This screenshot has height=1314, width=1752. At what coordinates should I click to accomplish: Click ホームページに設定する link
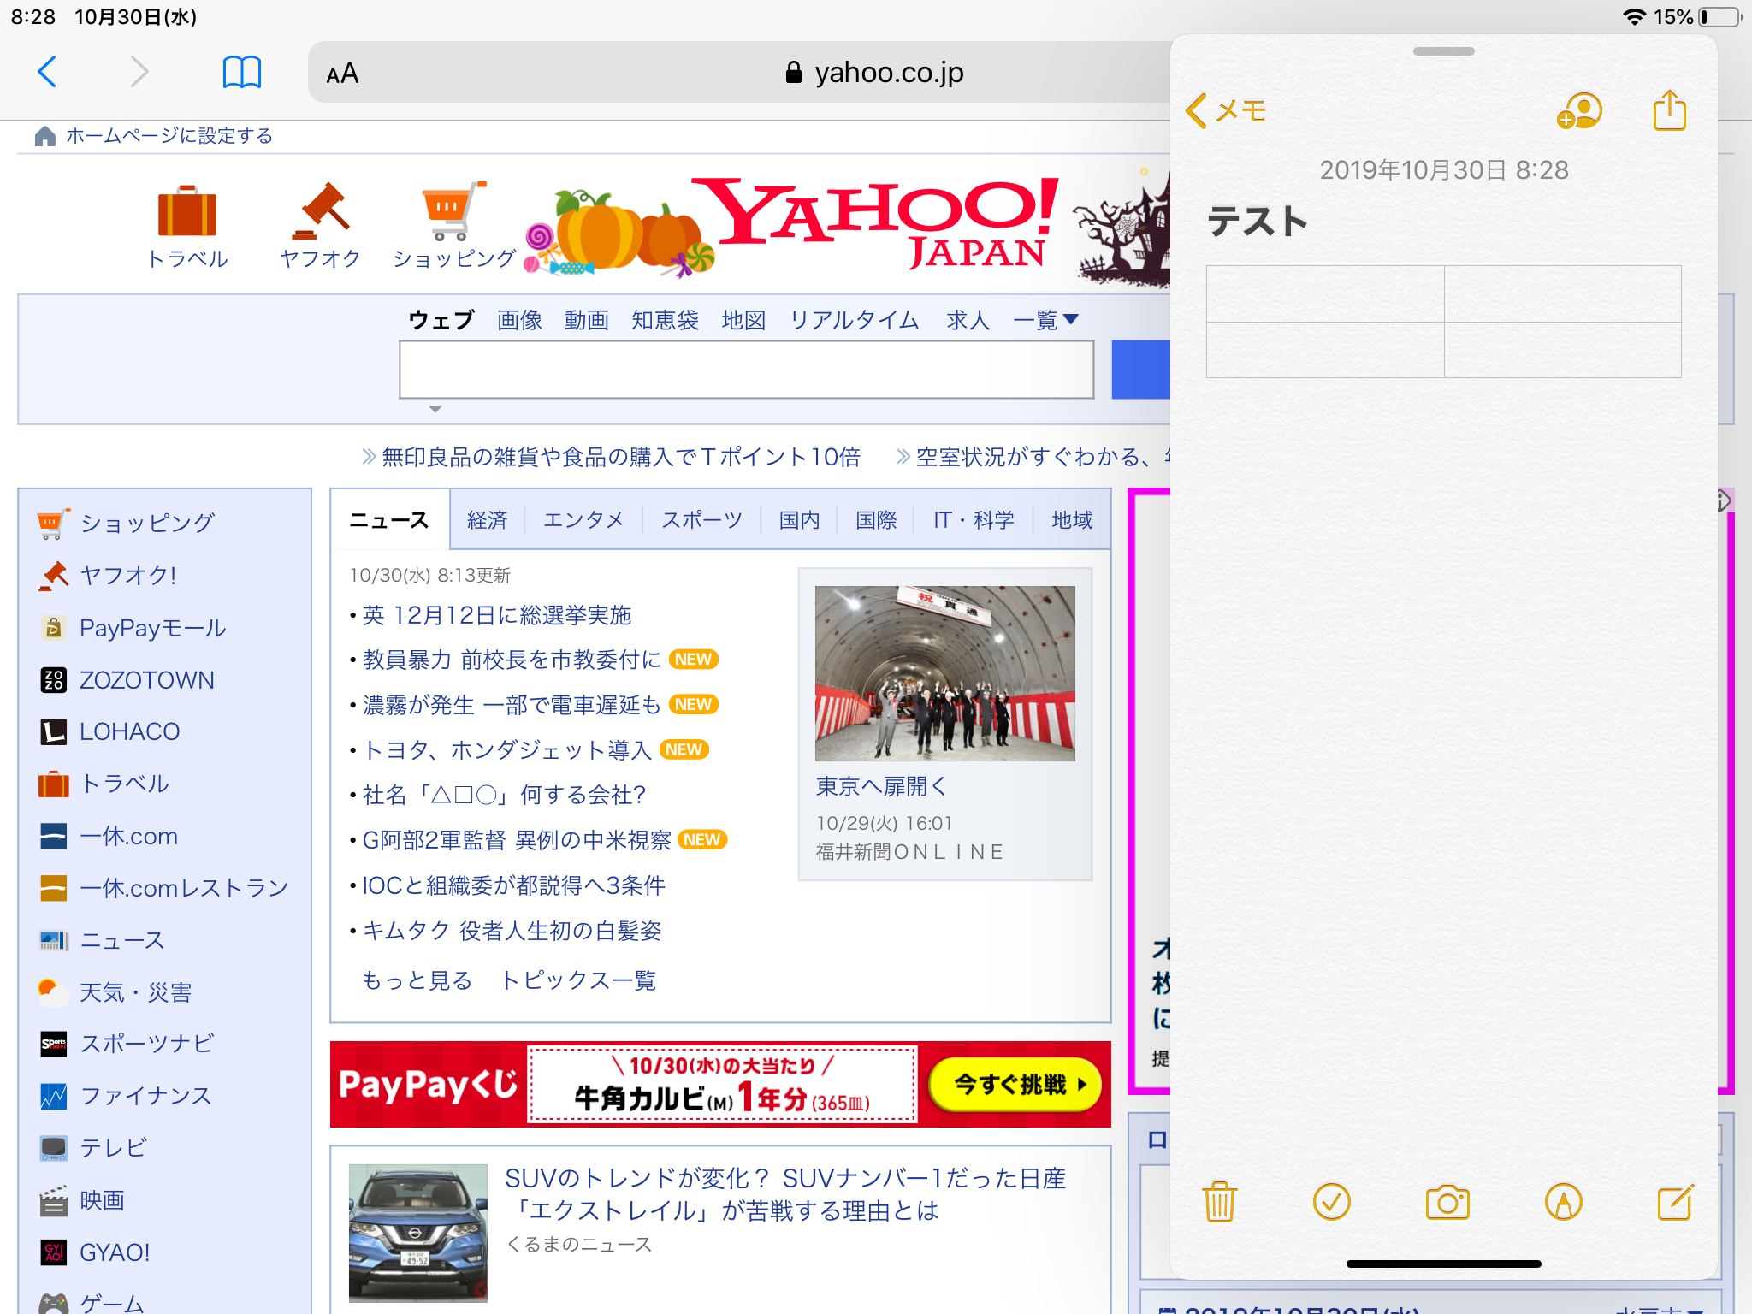[169, 136]
